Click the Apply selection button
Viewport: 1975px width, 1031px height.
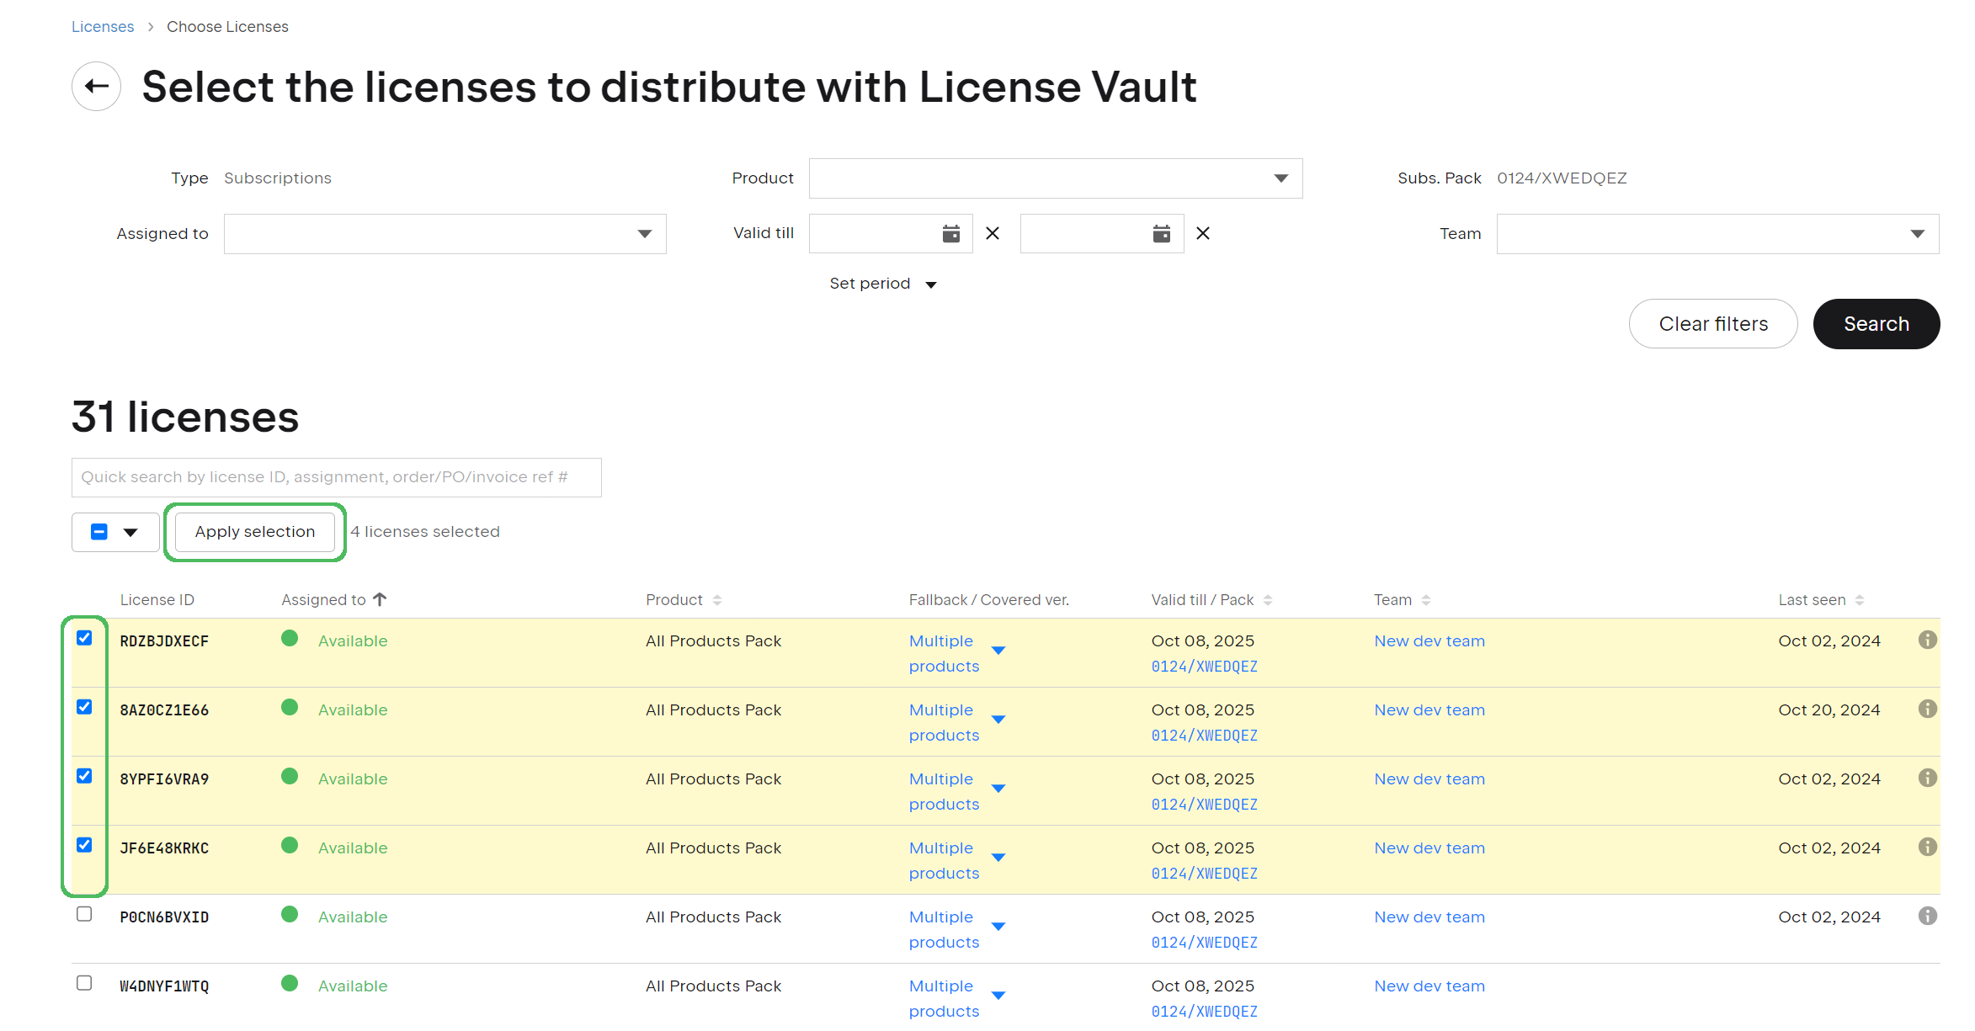click(x=254, y=531)
